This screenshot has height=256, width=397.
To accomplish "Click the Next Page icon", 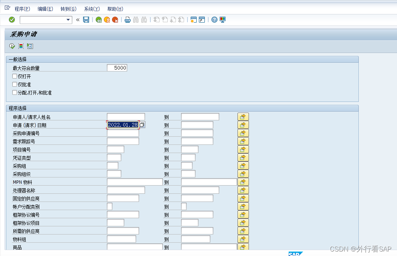I will tap(173, 20).
